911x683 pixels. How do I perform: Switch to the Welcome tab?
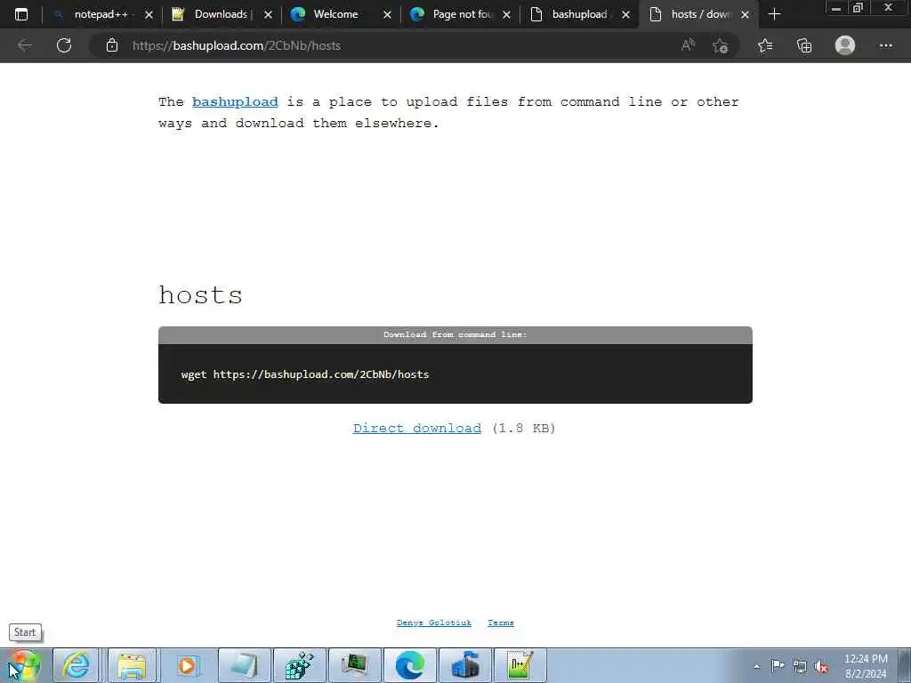(341, 14)
